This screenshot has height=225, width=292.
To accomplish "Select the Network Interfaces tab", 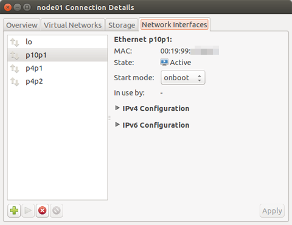I will (x=175, y=24).
